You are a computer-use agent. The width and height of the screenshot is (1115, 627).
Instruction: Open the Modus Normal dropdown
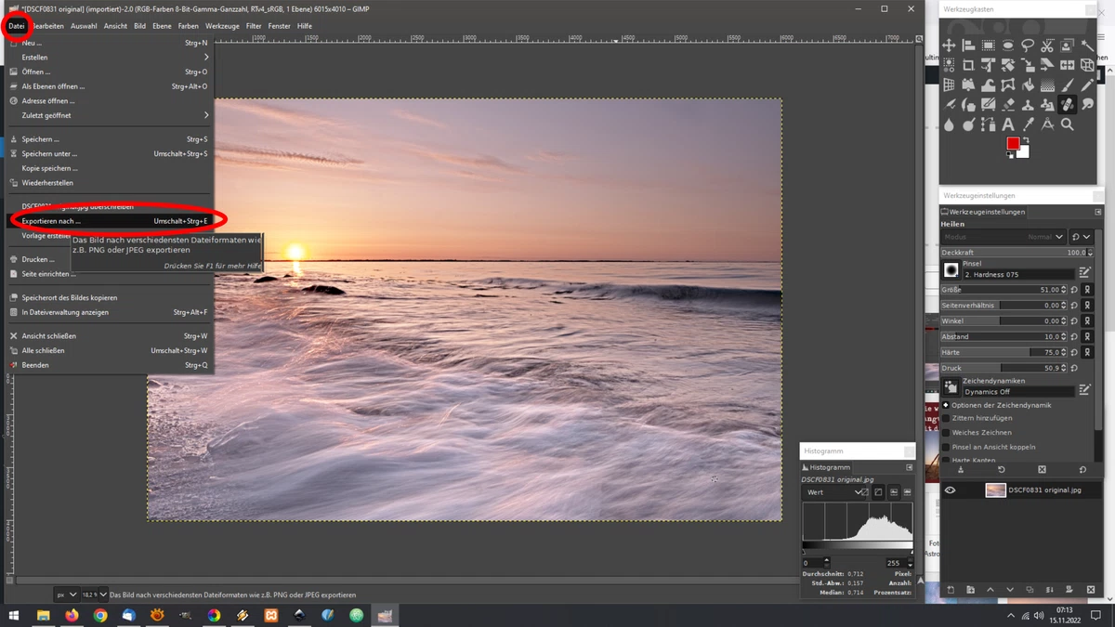[x=1003, y=237]
